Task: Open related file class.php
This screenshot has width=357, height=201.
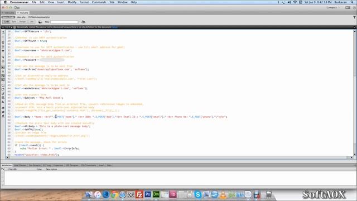Action: [x=21, y=17]
